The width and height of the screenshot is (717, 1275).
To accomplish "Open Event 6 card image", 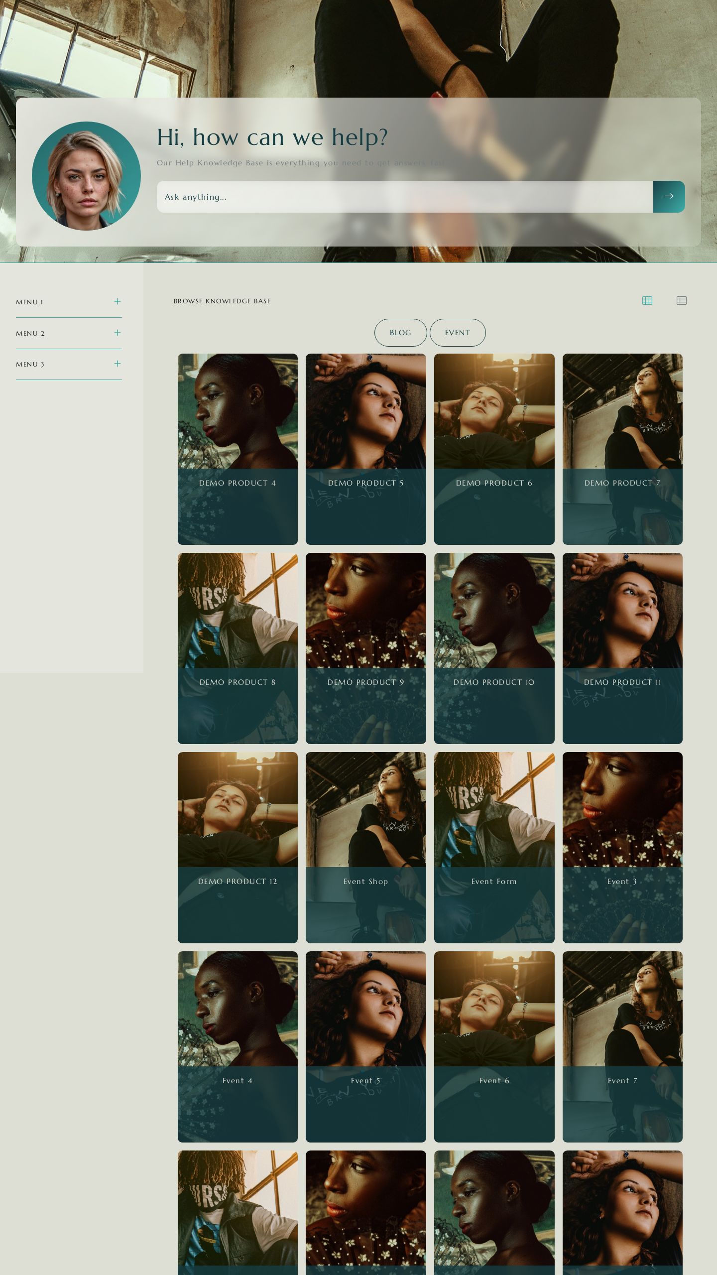I will click(x=493, y=1009).
